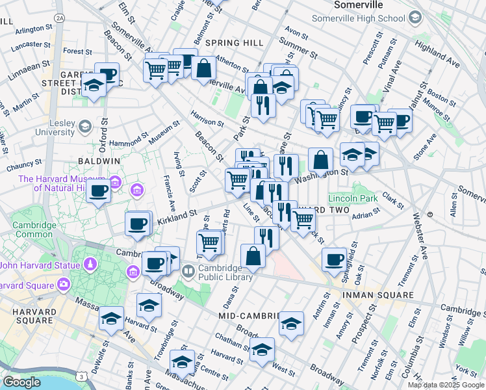This screenshot has width=486, height=390.
Task: Select the Somerville High School pin
Action: pyautogui.click(x=415, y=18)
